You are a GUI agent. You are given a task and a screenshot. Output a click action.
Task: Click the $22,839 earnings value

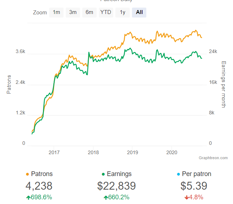pos(116,186)
